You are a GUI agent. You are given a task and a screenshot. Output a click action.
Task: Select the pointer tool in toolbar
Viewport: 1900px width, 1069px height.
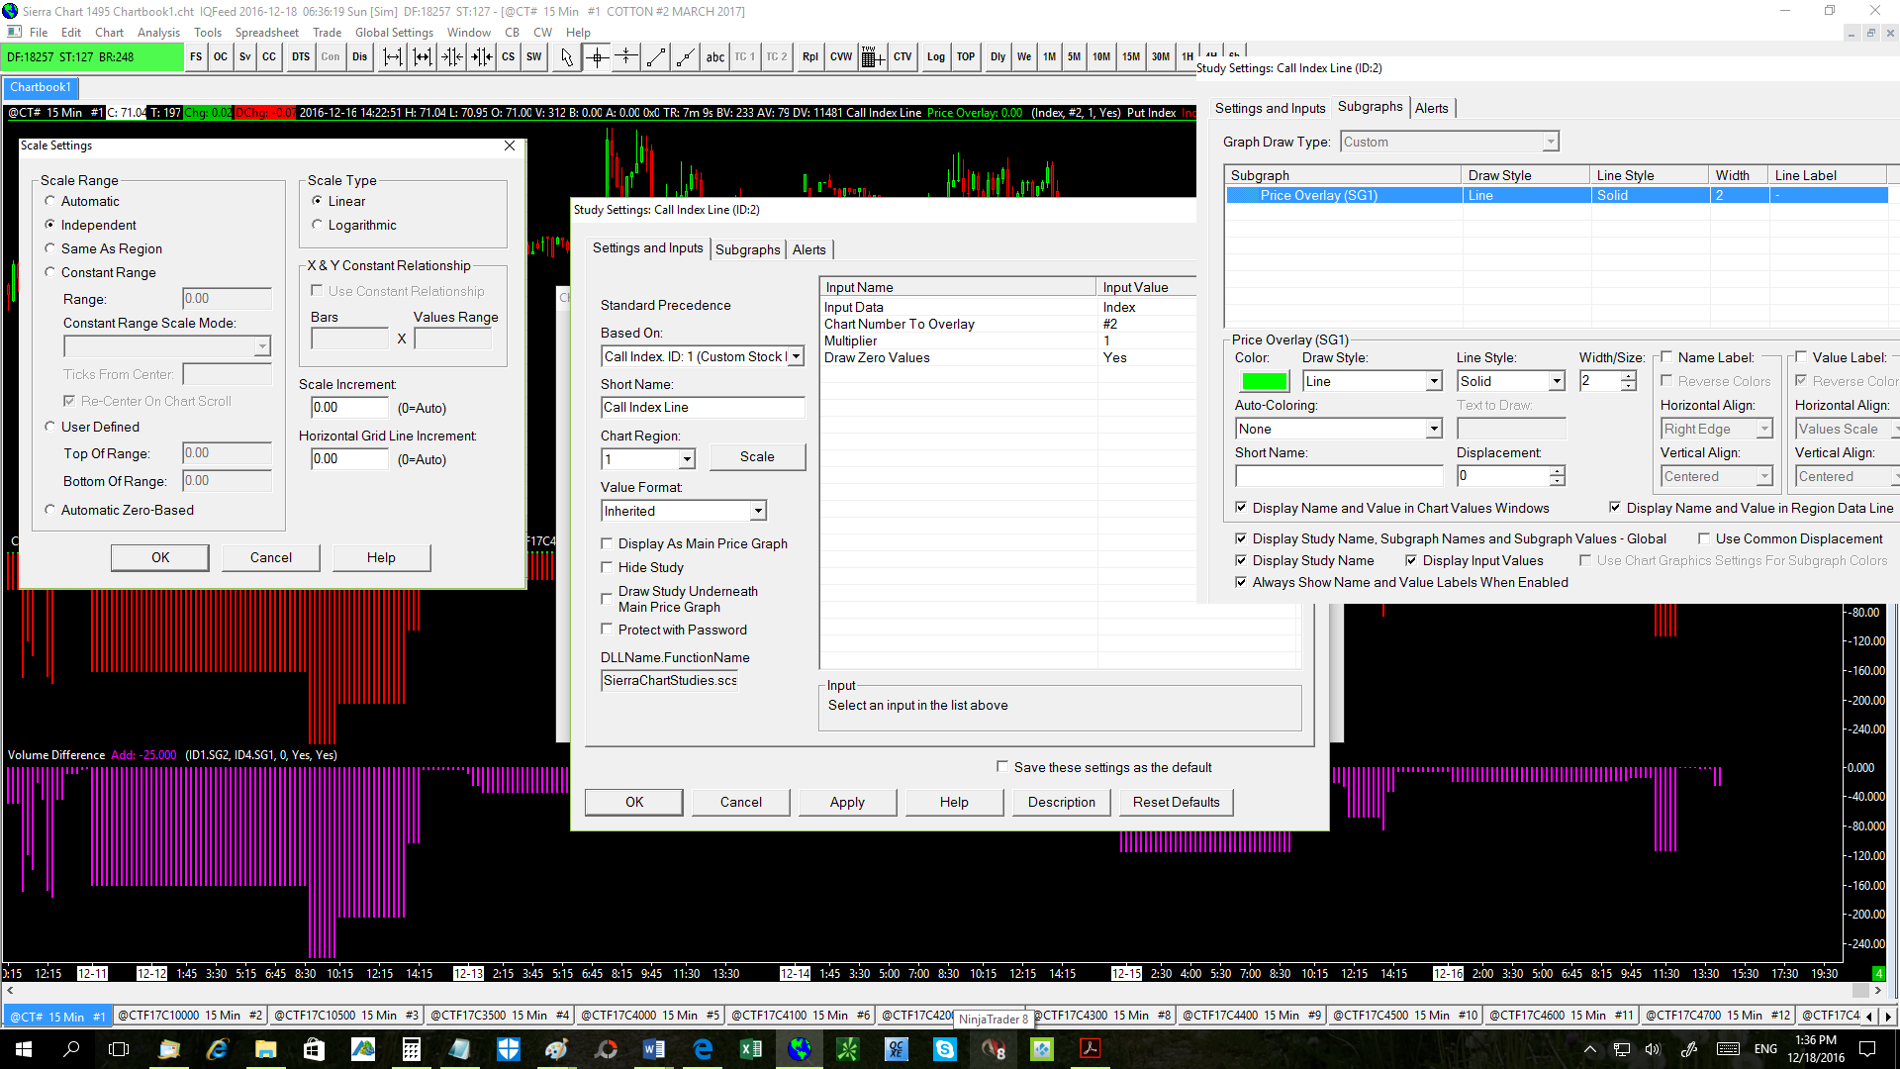click(566, 57)
